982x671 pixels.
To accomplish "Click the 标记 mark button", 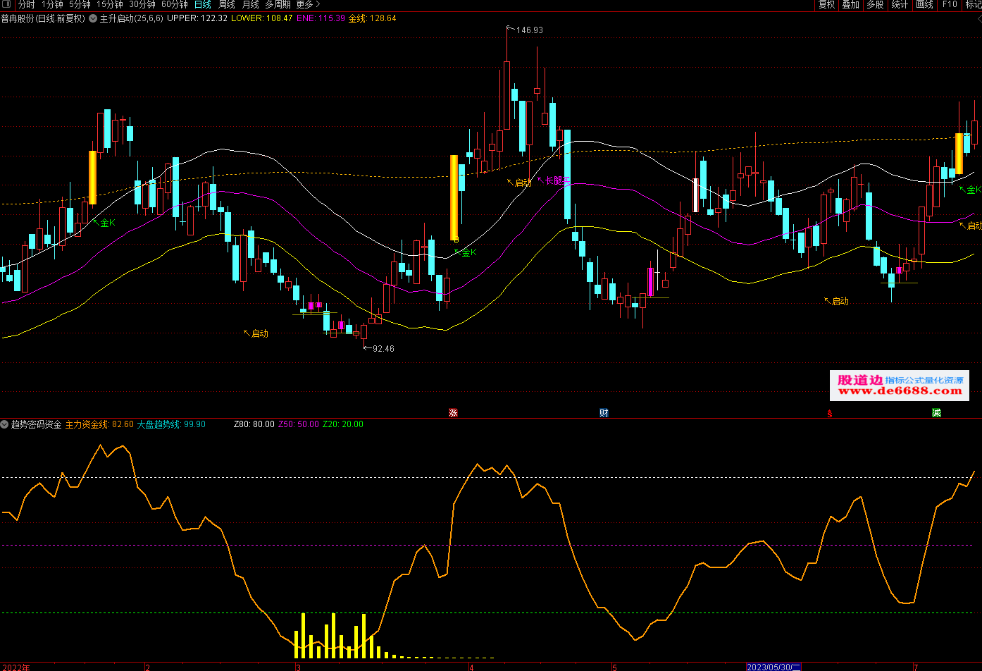I will tap(973, 5).
